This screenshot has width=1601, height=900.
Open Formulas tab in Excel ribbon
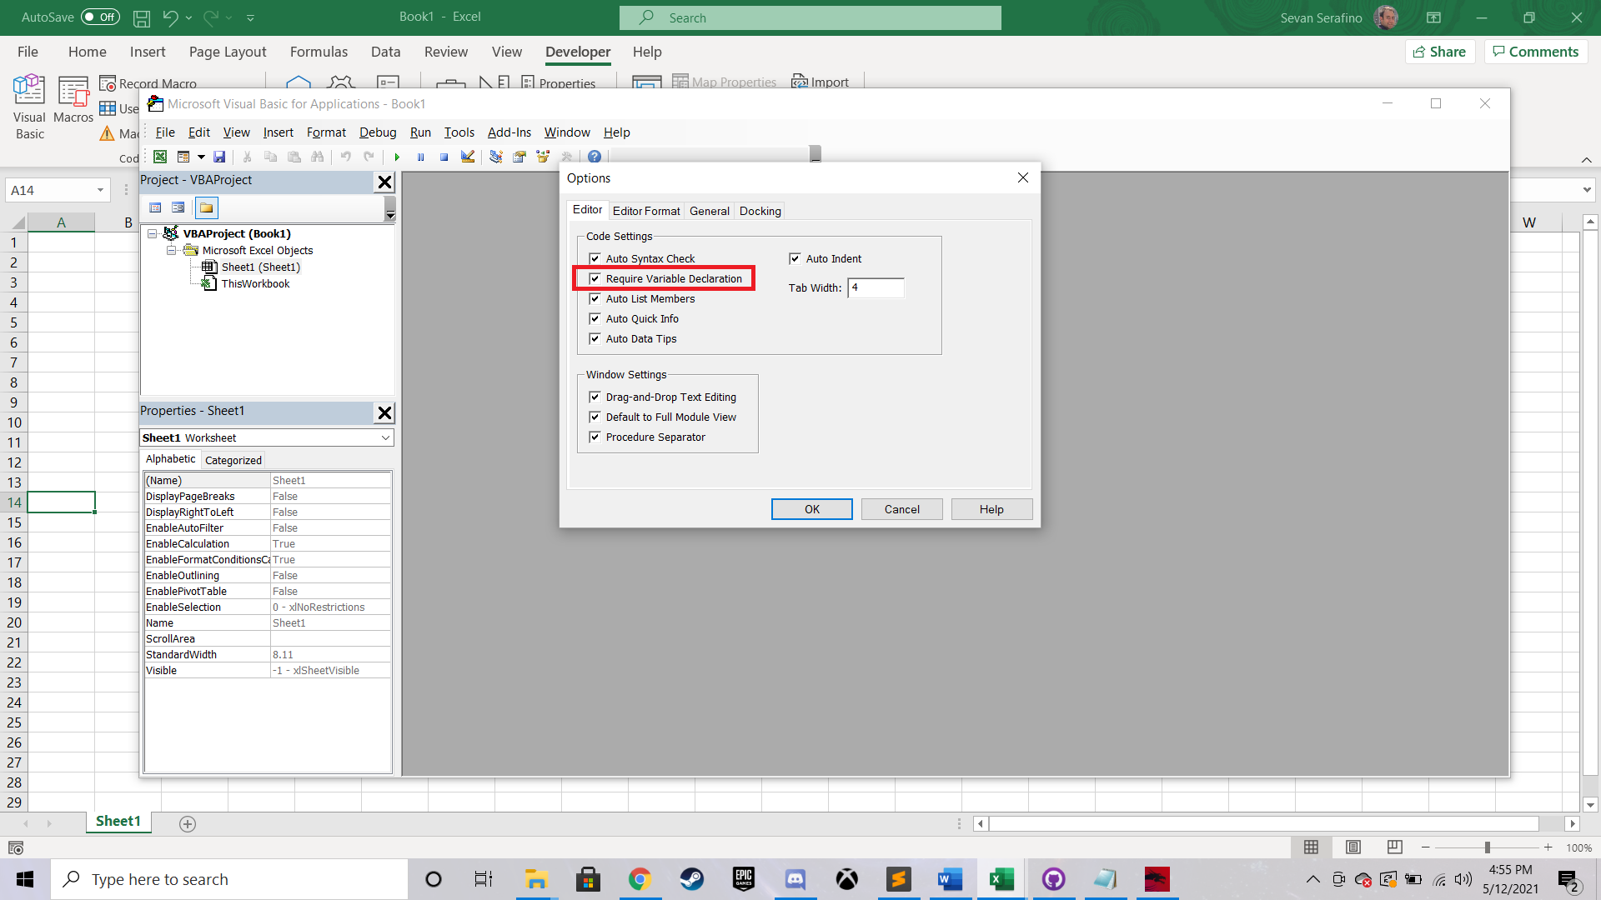319,52
